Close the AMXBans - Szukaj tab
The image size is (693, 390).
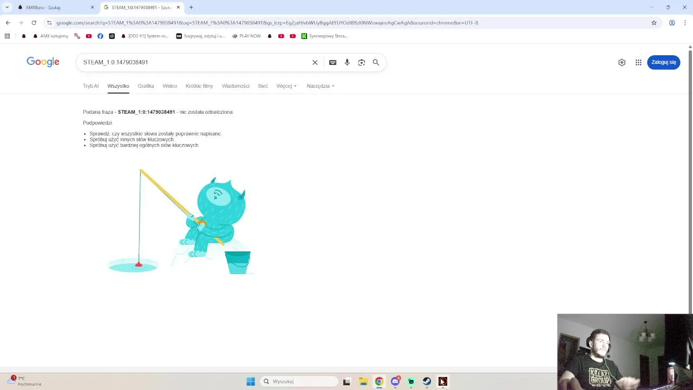(x=92, y=8)
